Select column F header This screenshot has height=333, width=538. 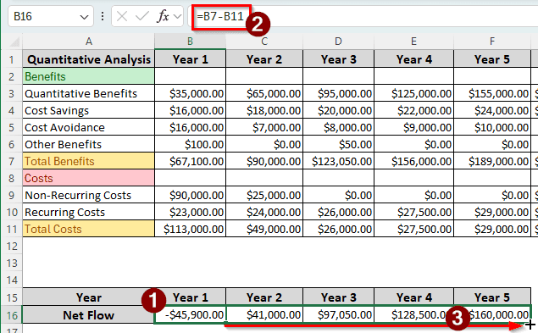coord(492,42)
